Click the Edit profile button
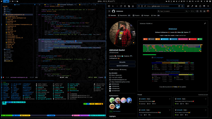This screenshot has height=119, width=212. (x=122, y=62)
